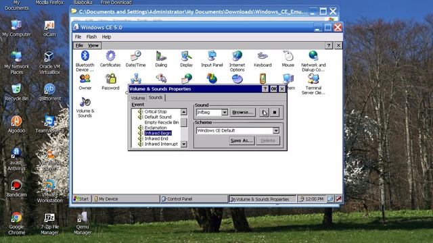The image size is (433, 243).
Task: Open the Control Panel View menu
Action: [93, 45]
